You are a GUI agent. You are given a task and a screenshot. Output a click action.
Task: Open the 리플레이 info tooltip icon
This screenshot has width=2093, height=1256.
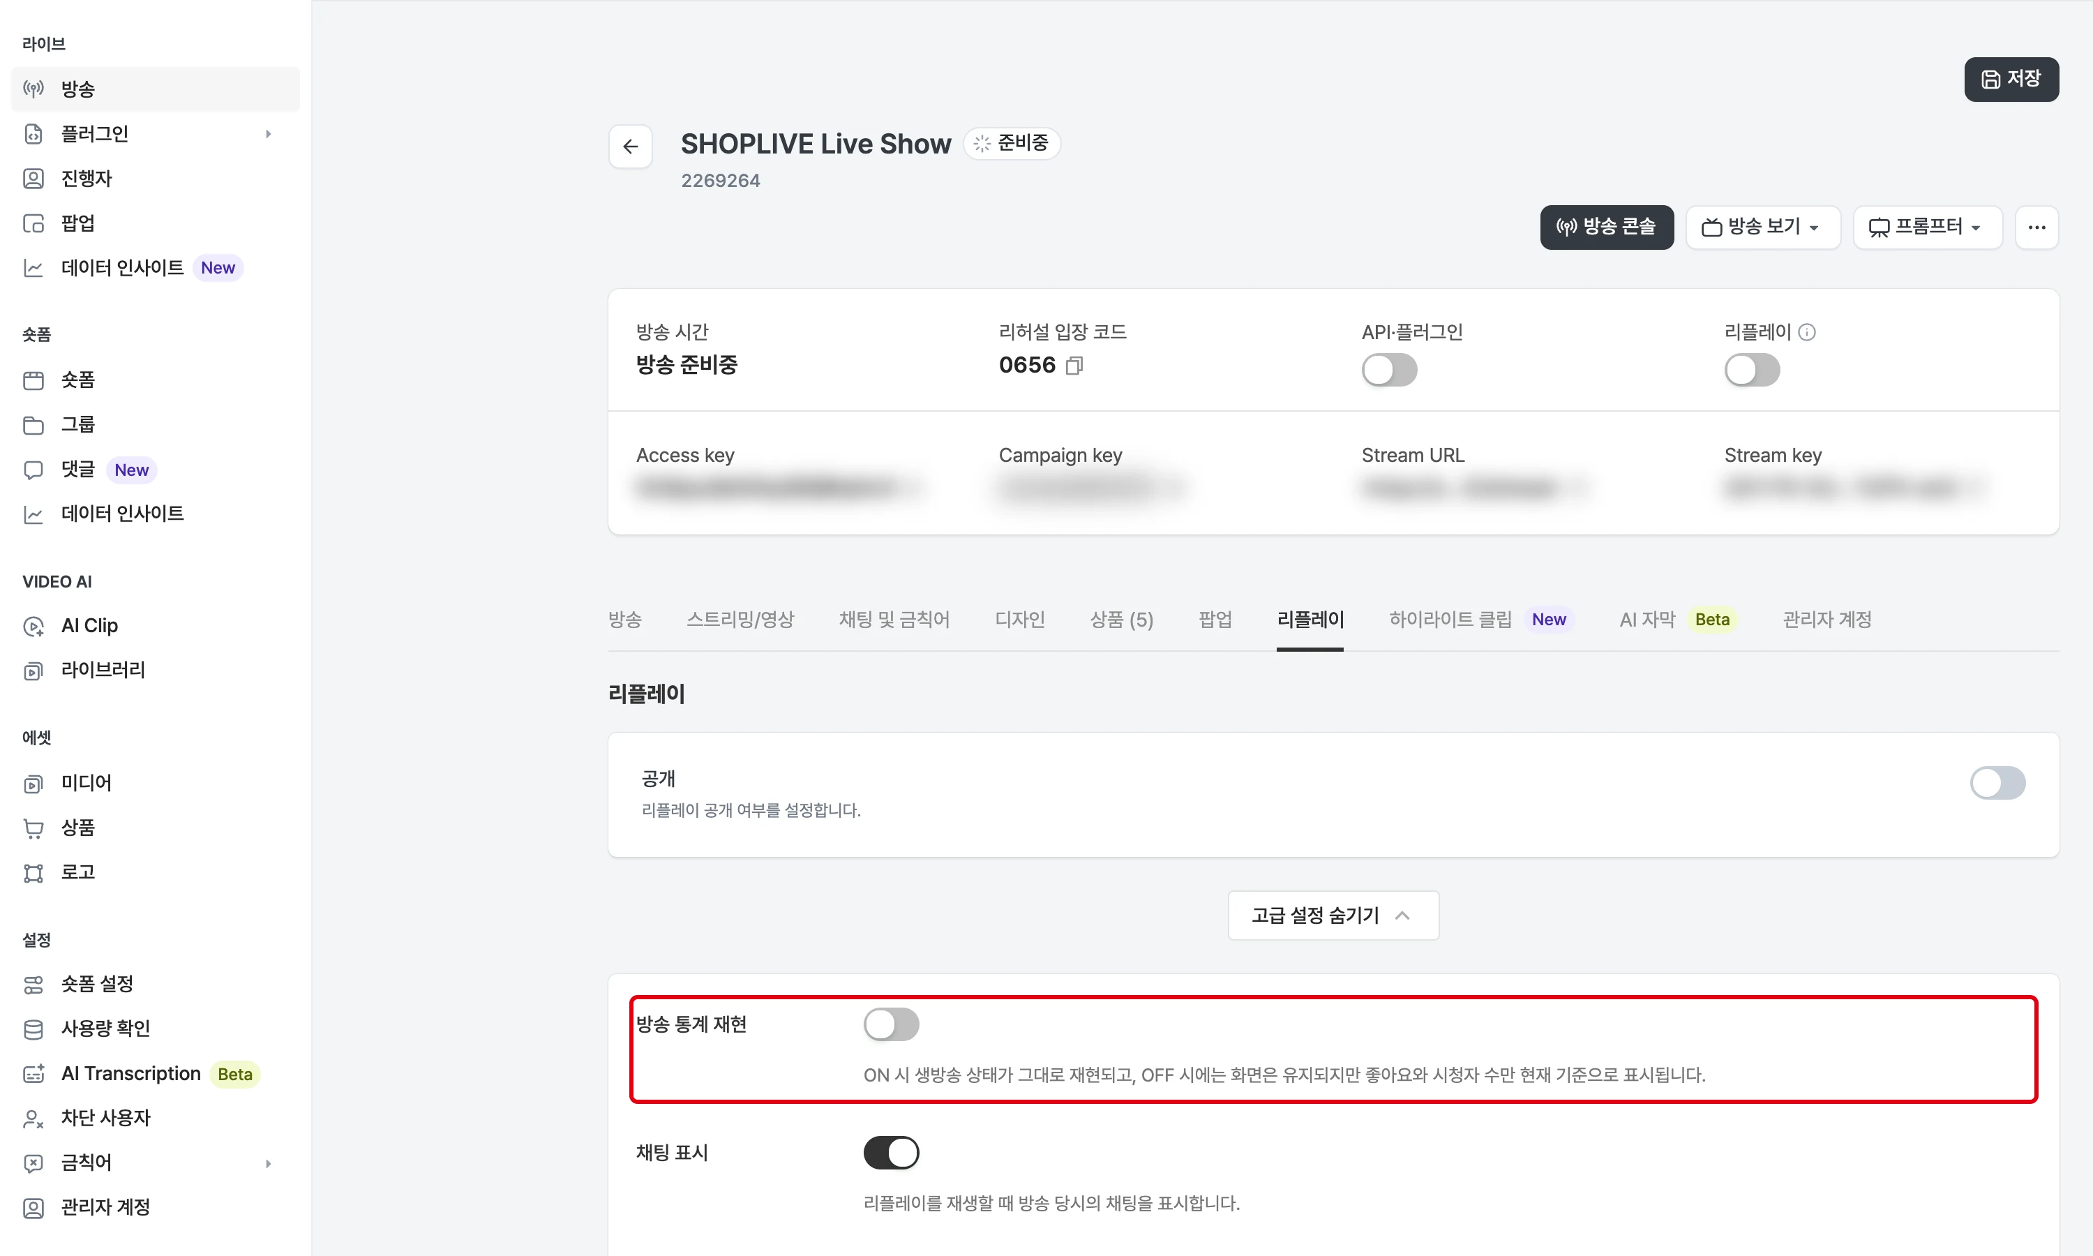(x=1806, y=331)
